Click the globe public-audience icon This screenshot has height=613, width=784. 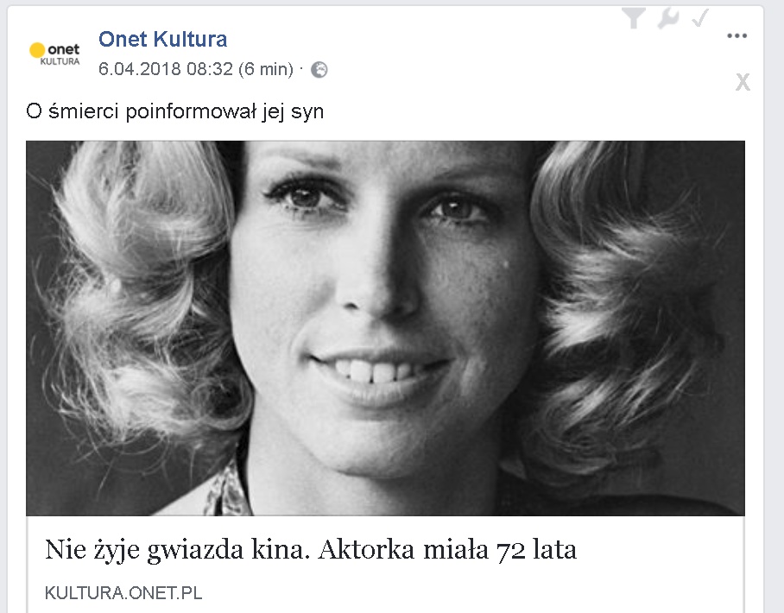[319, 69]
